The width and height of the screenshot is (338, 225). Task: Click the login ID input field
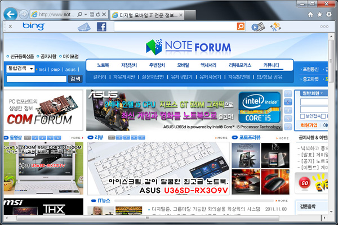pyautogui.click(x=314, y=102)
